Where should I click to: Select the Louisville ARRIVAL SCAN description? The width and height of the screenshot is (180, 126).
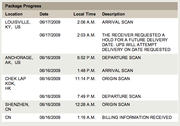[118, 22]
